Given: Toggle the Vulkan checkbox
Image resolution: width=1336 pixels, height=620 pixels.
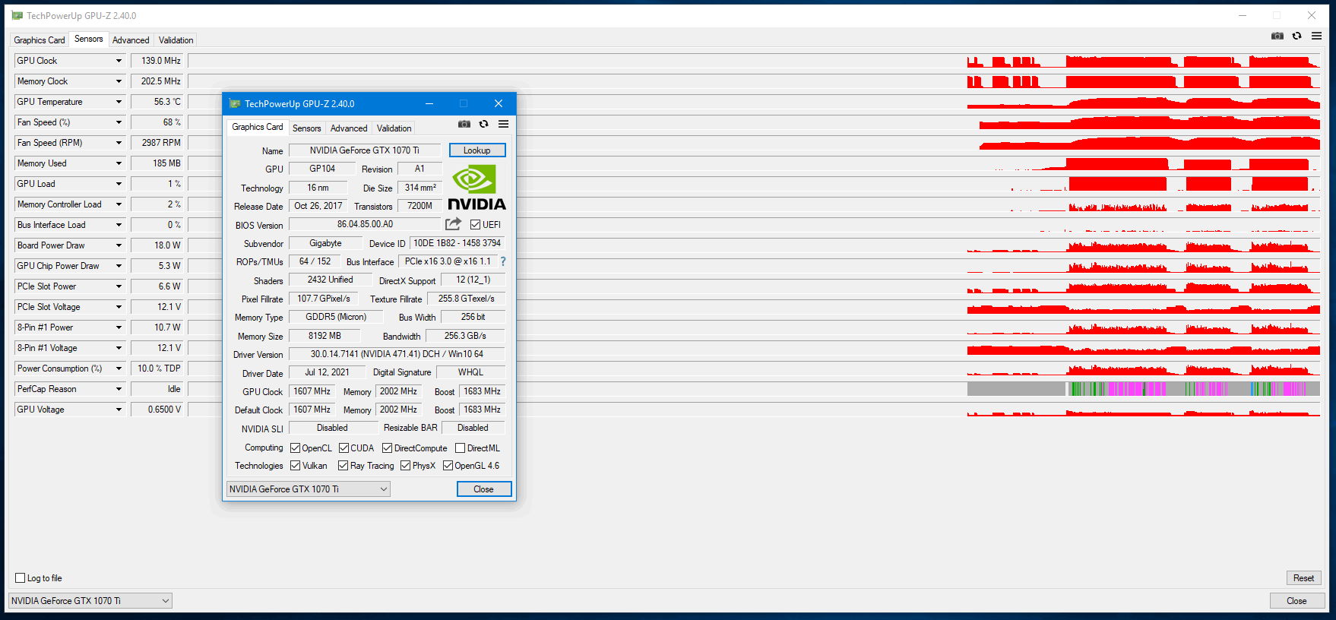Looking at the screenshot, I should click(x=295, y=465).
